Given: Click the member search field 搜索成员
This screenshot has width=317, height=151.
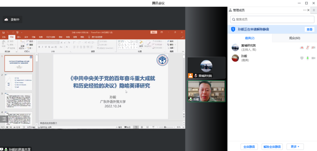Looking at the screenshot, I should point(272,19).
